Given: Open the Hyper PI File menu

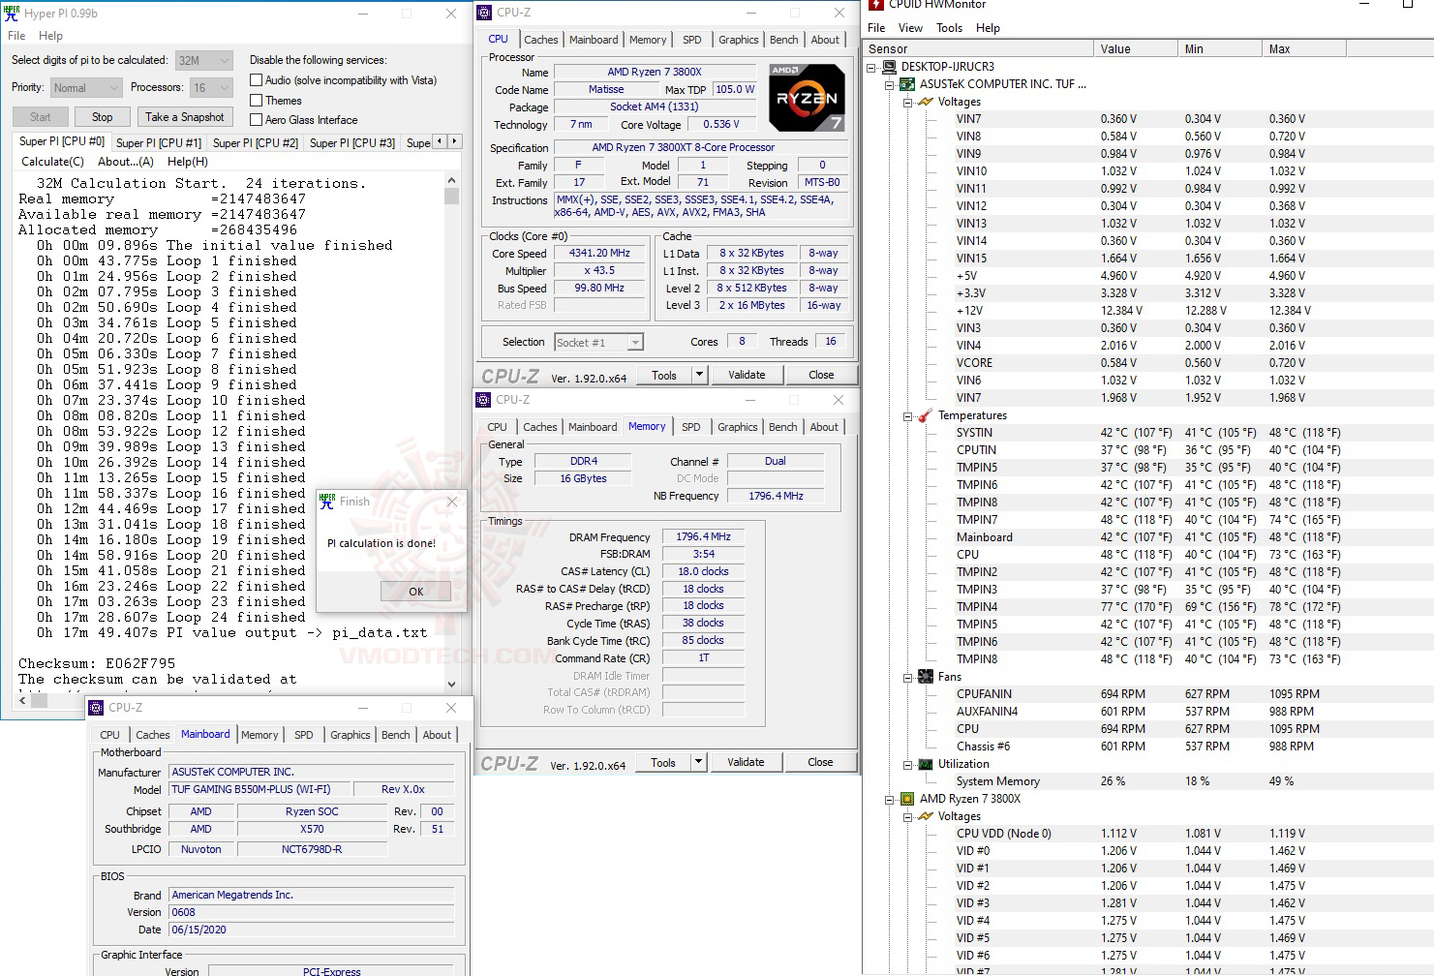Looking at the screenshot, I should pos(16,36).
